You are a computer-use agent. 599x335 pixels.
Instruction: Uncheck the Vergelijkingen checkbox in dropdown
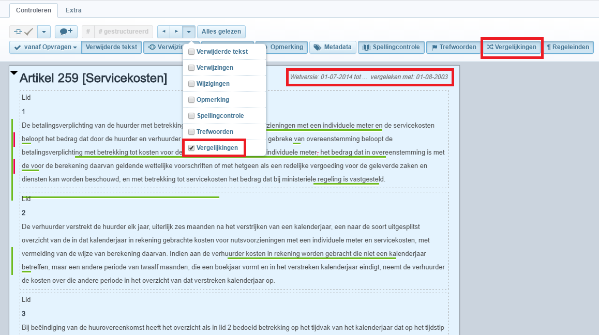(191, 148)
